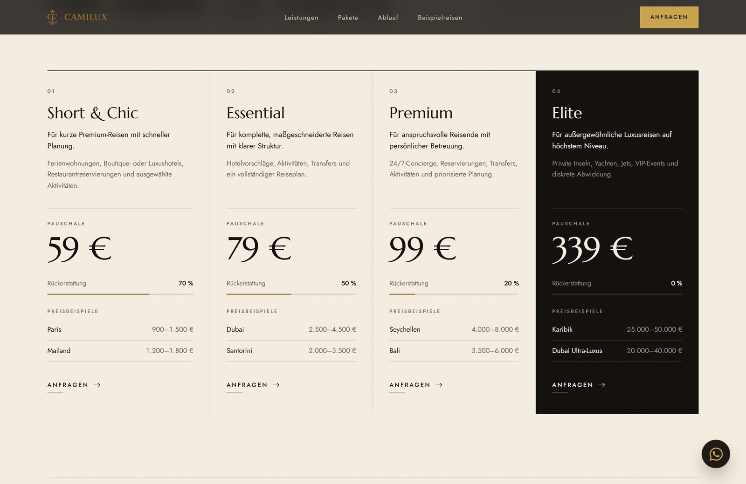The height and width of the screenshot is (484, 746).
Task: Go to the Pakete navigation link
Action: coord(348,18)
